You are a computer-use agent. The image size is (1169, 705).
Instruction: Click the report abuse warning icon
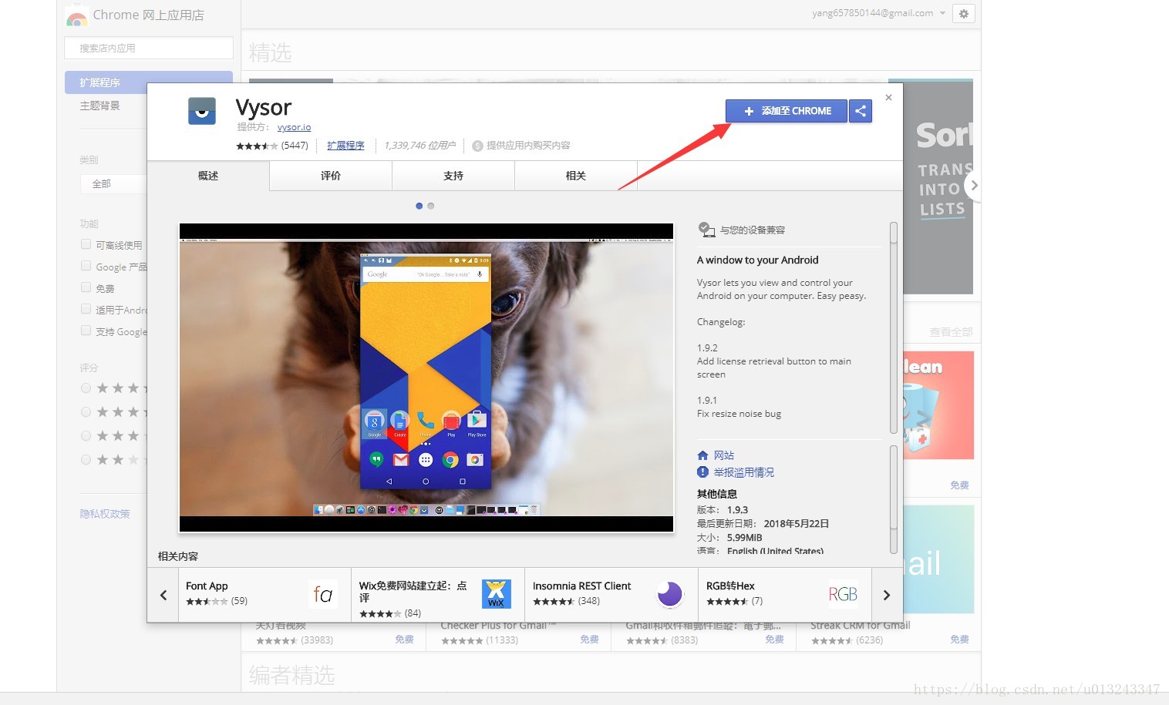(x=702, y=472)
